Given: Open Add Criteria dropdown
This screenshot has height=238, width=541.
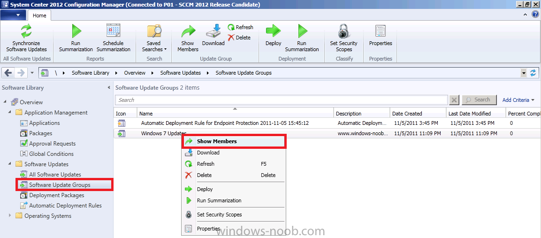Looking at the screenshot, I should tap(518, 100).
